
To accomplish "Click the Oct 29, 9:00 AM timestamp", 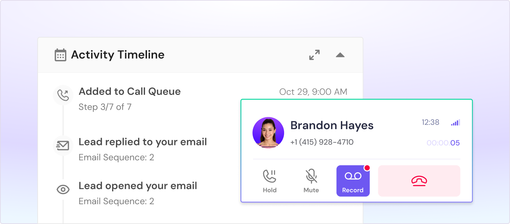I will 313,92.
